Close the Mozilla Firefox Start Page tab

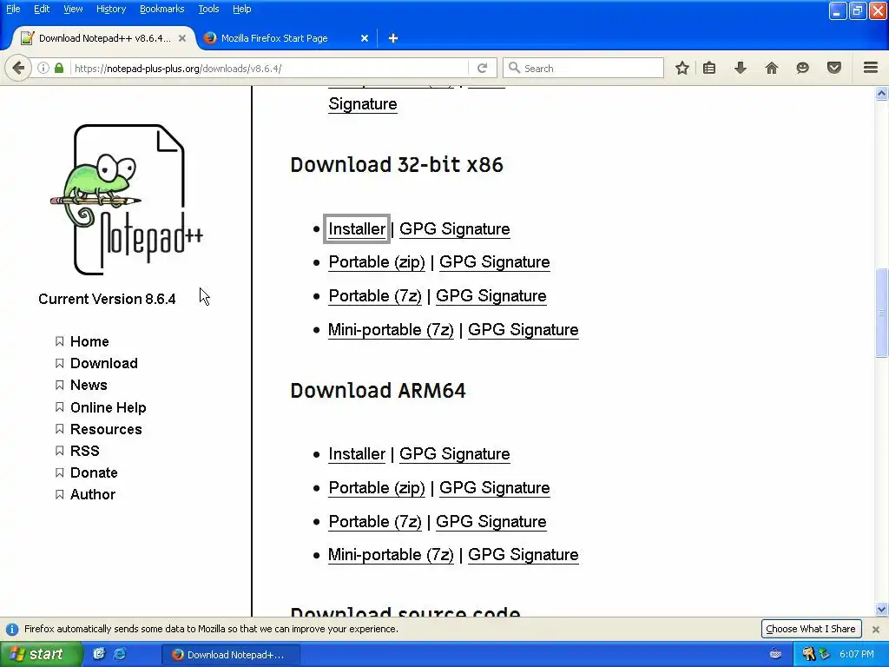[365, 38]
